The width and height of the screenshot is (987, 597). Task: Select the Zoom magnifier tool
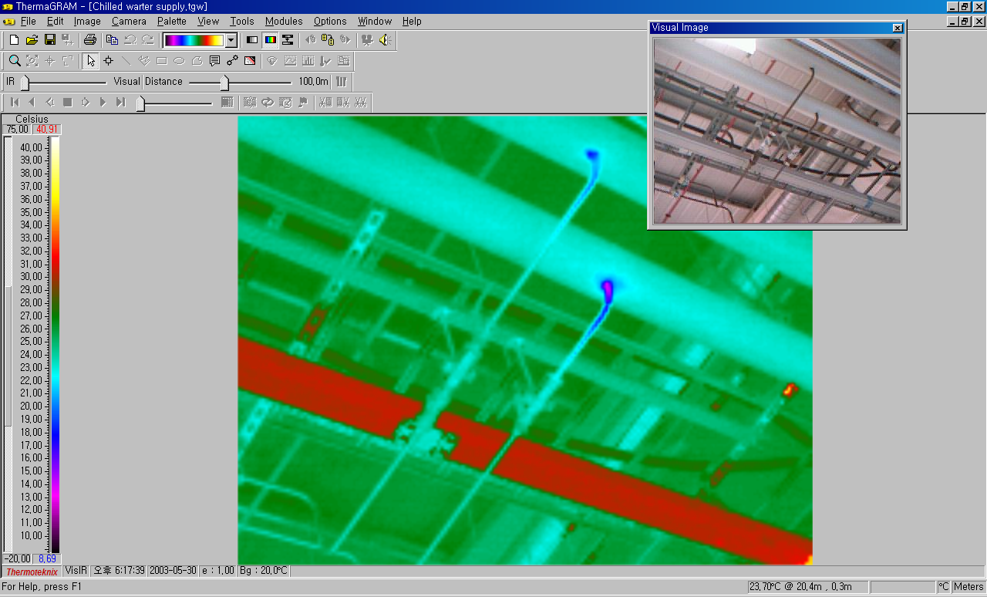tap(15, 61)
